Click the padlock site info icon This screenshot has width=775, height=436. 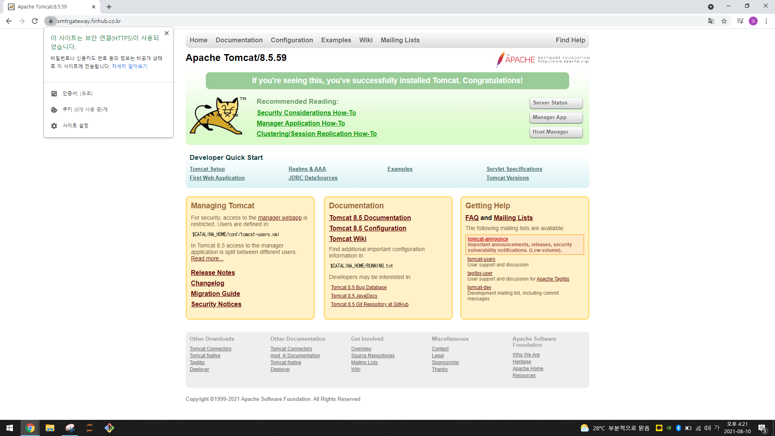[50, 21]
